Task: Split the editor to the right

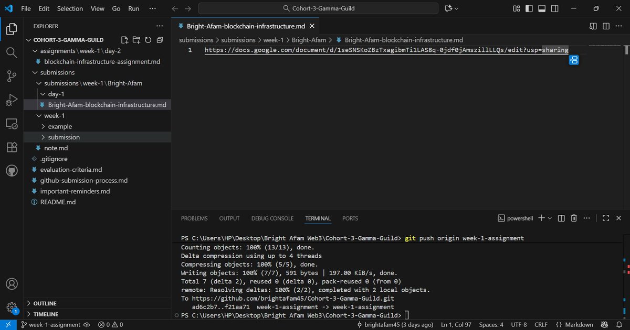Action: tap(606, 26)
